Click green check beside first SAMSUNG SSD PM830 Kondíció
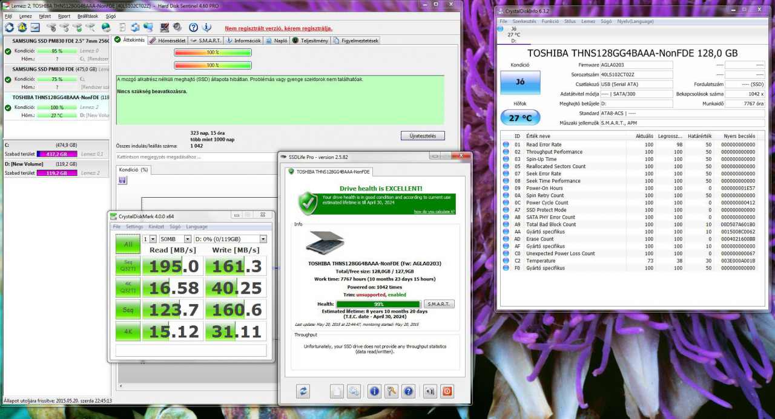The height and width of the screenshot is (419, 775). 8,51
